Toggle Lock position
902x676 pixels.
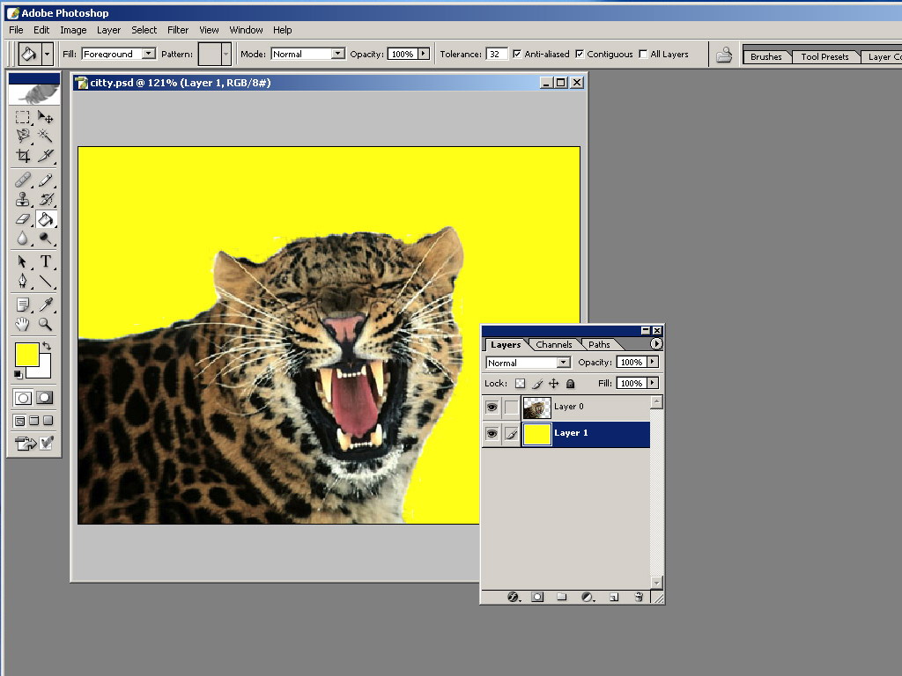point(553,384)
